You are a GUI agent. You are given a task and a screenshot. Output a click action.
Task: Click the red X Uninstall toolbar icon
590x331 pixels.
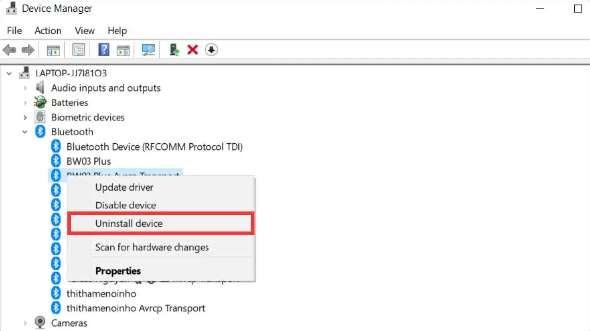[x=193, y=50]
